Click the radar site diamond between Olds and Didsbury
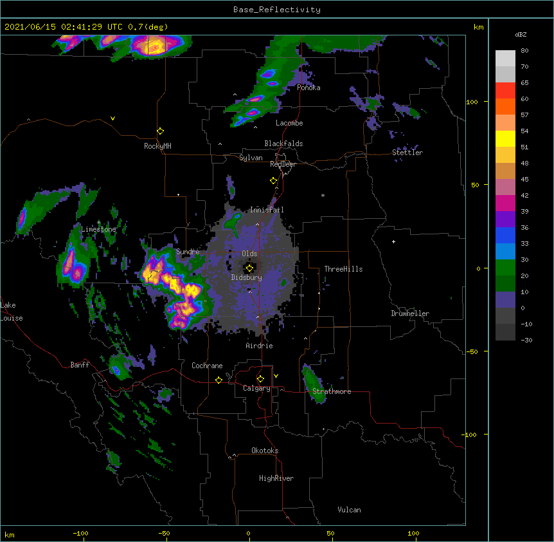554x542 pixels. click(249, 268)
